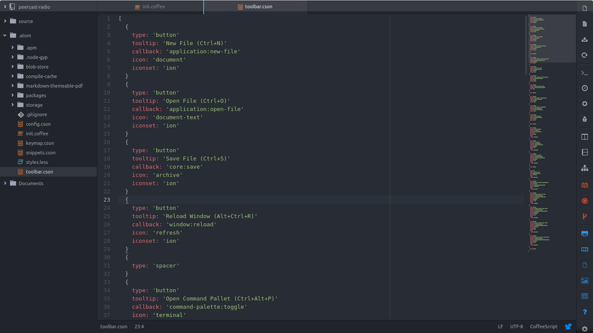The width and height of the screenshot is (593, 333).
Task: Click text 'Reload Window (Alt+Ctrl+R)' in editor
Action: click(210, 216)
